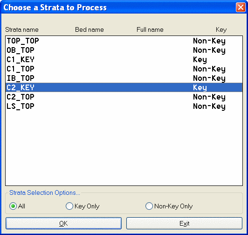This screenshot has height=235, width=248.
Task: Enable the All strata radio option
Action: click(x=13, y=206)
